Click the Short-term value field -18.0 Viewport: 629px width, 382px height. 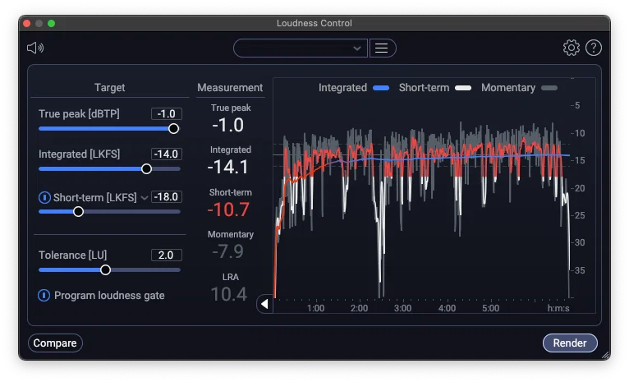click(x=167, y=197)
